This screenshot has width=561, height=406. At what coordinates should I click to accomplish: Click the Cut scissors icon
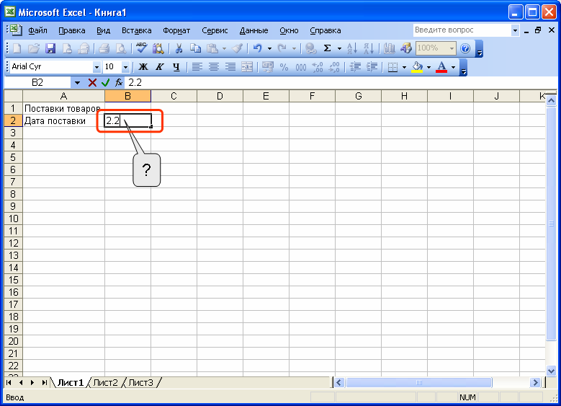(x=179, y=48)
